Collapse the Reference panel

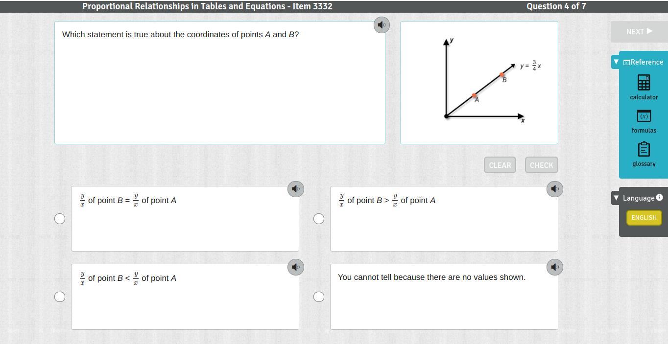coord(616,62)
